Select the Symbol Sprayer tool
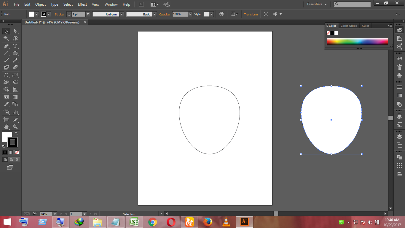This screenshot has height=228, width=405. [x=6, y=112]
